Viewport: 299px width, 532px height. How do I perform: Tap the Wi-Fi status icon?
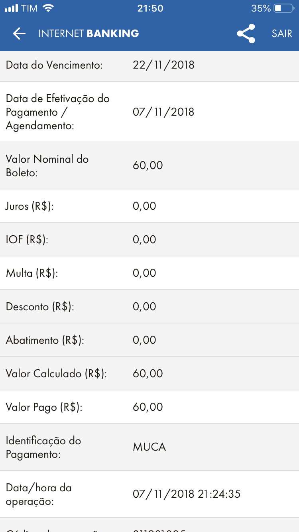(48, 8)
